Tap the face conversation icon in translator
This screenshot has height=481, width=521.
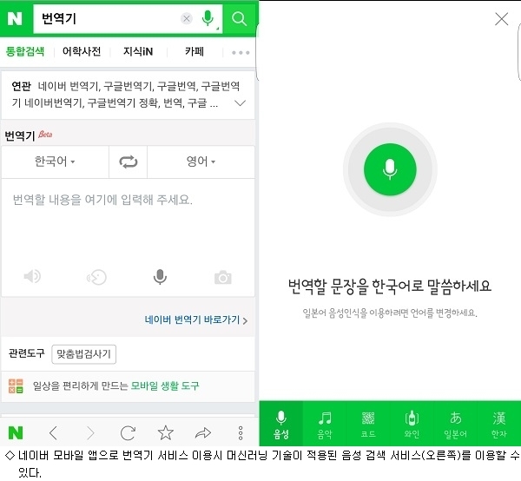(96, 277)
